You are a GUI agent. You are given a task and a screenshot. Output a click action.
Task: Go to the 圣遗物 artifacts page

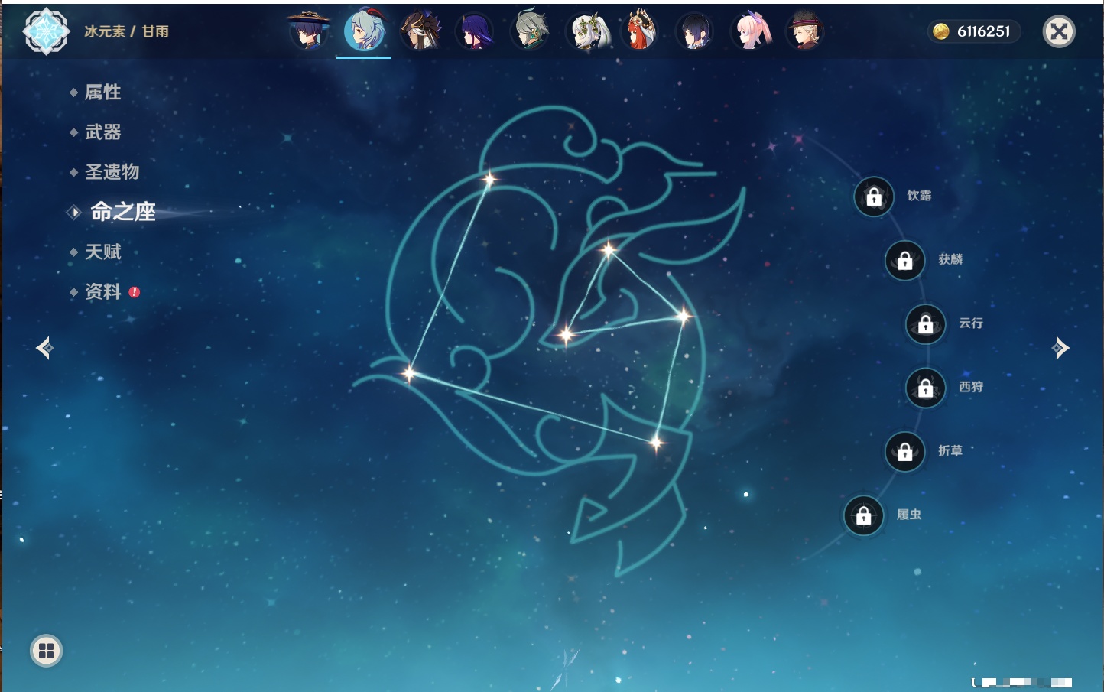point(112,172)
